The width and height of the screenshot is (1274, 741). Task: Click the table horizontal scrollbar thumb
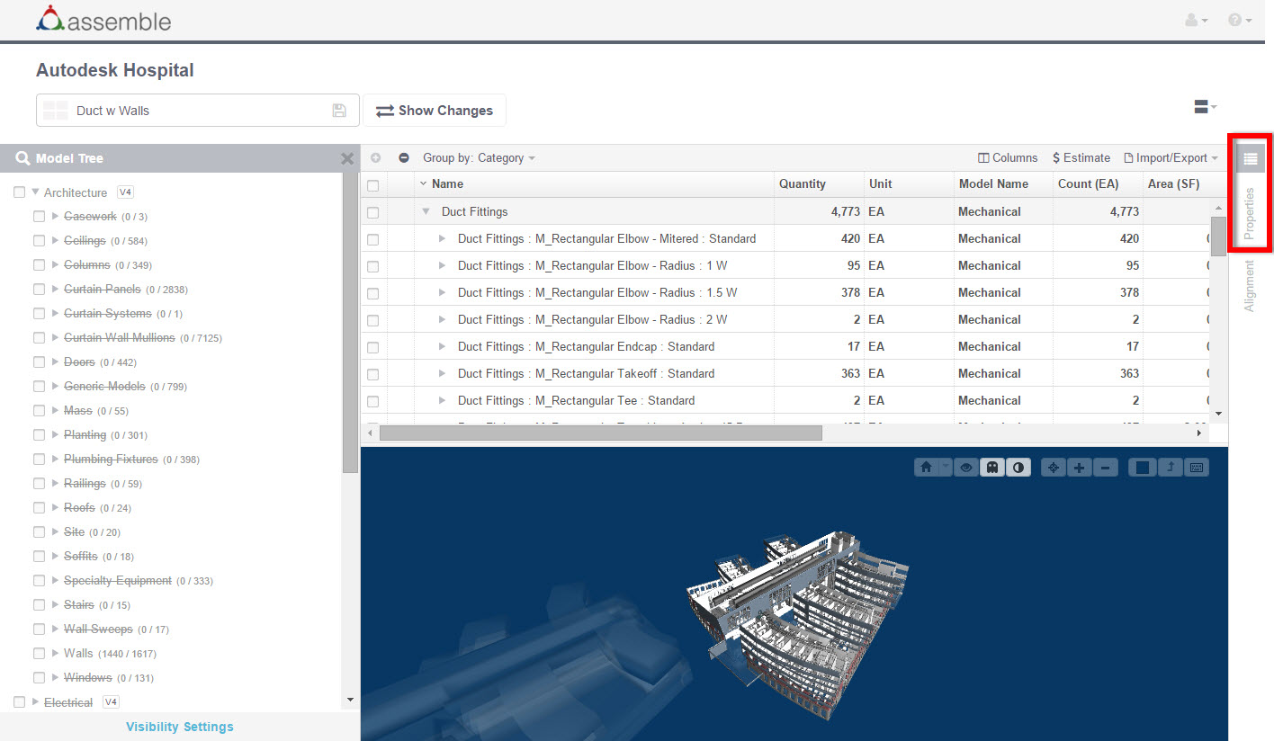click(x=601, y=433)
